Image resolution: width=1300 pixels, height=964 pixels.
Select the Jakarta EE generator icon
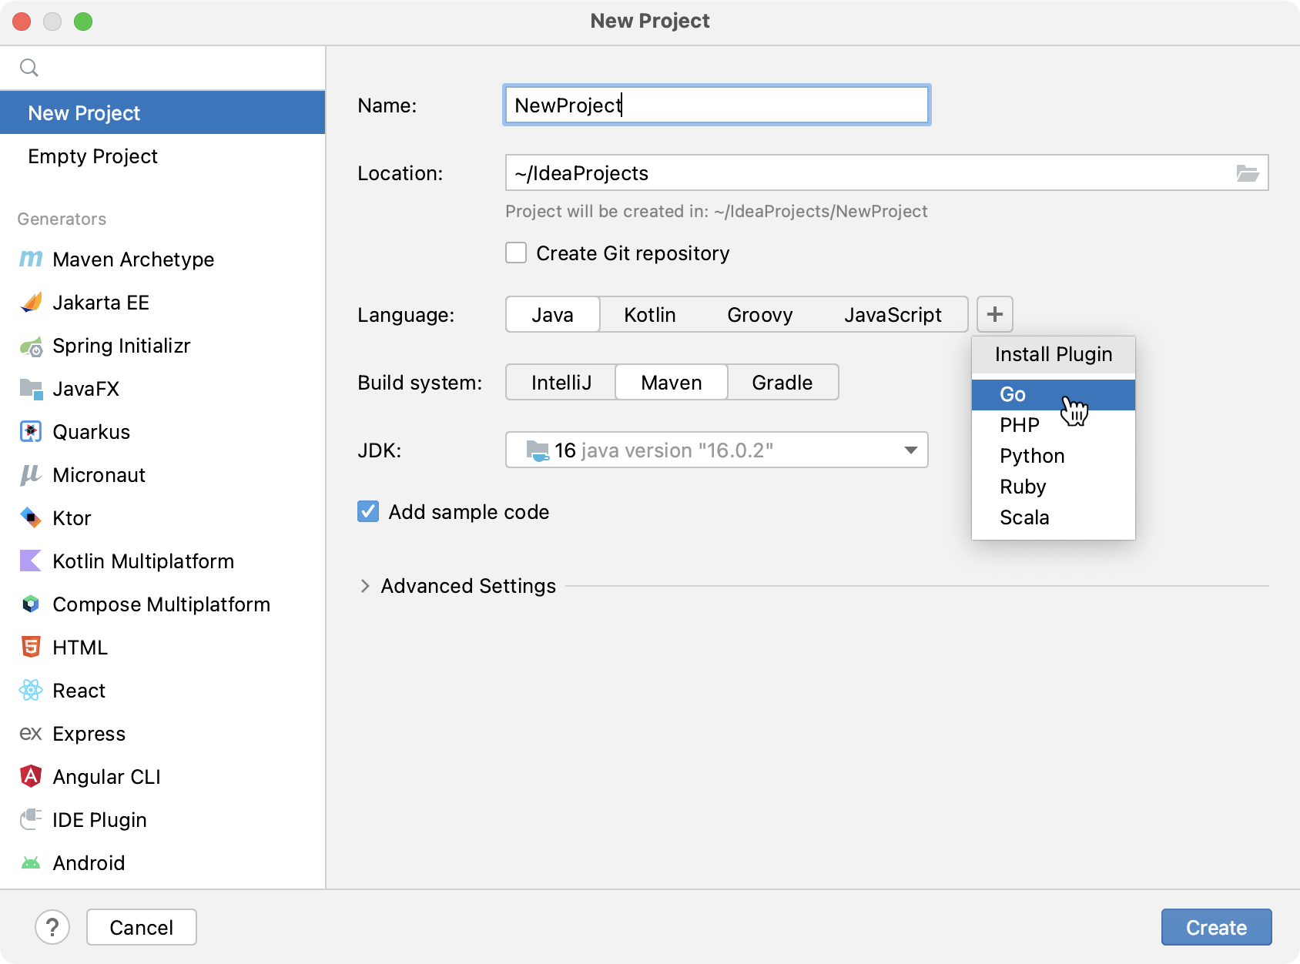31,303
